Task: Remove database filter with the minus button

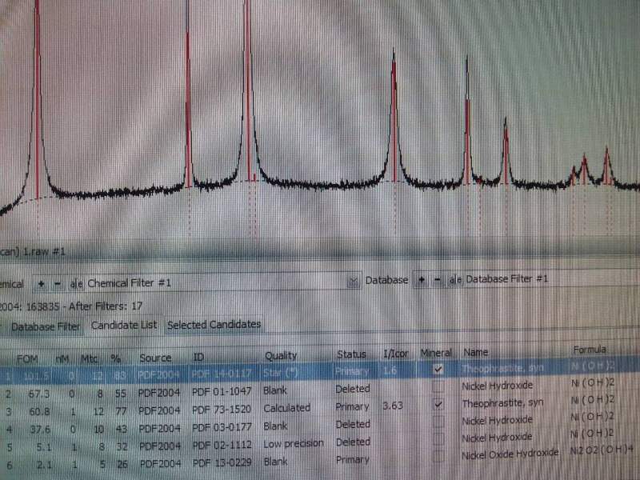Action: 438,280
